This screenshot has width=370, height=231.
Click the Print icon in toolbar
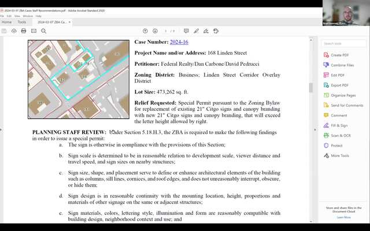pyautogui.click(x=24, y=31)
